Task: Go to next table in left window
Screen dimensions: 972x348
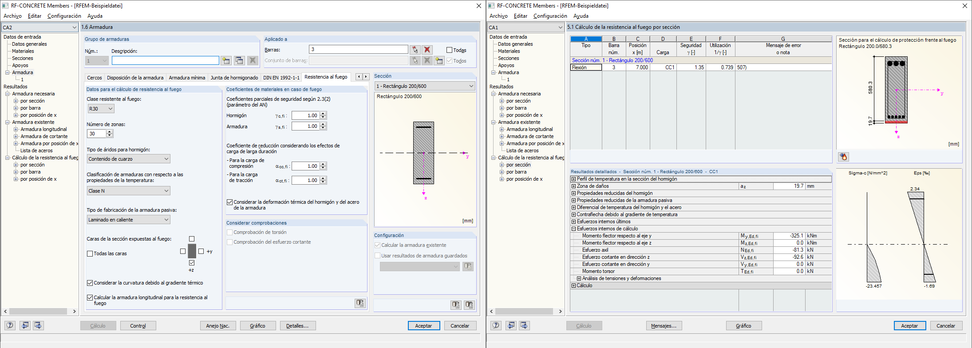Action: (38, 325)
